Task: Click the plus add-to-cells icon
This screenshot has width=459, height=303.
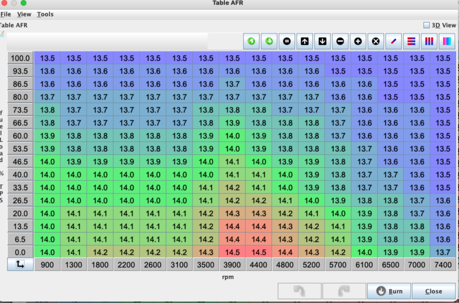Action: pos(358,41)
